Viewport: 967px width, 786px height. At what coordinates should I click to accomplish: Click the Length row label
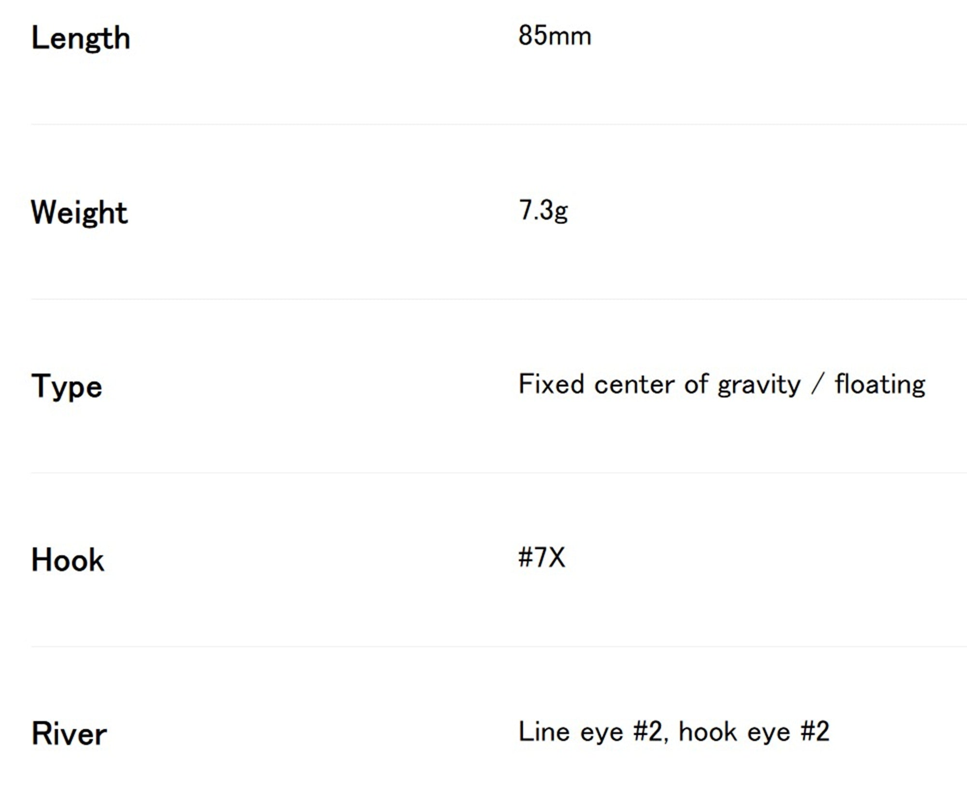(81, 38)
